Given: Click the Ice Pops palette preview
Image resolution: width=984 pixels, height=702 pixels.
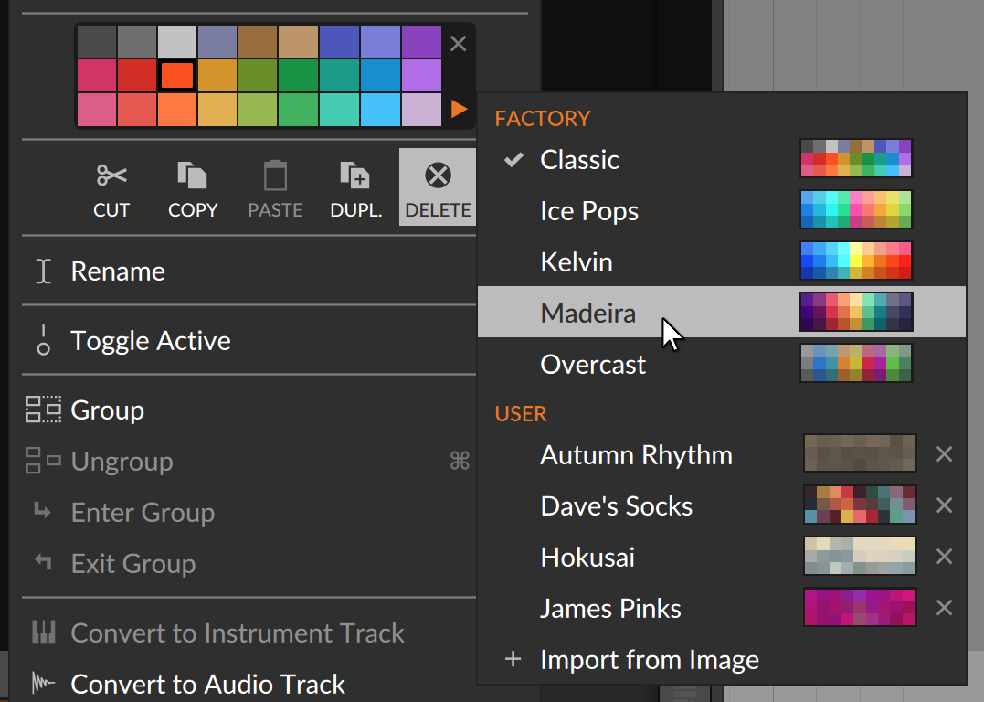Looking at the screenshot, I should point(855,209).
